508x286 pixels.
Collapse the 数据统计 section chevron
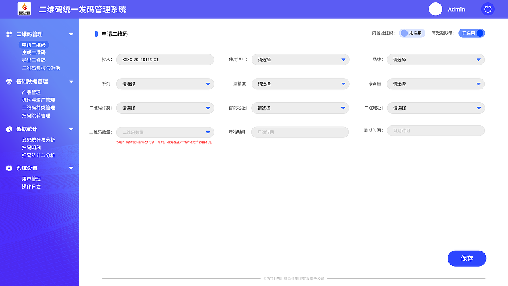(71, 129)
